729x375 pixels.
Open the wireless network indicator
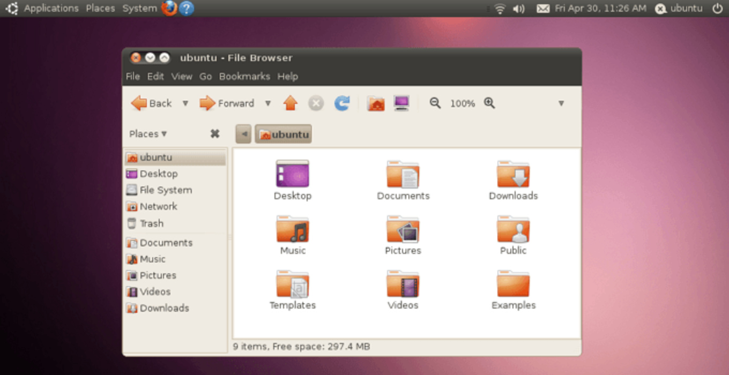point(500,8)
